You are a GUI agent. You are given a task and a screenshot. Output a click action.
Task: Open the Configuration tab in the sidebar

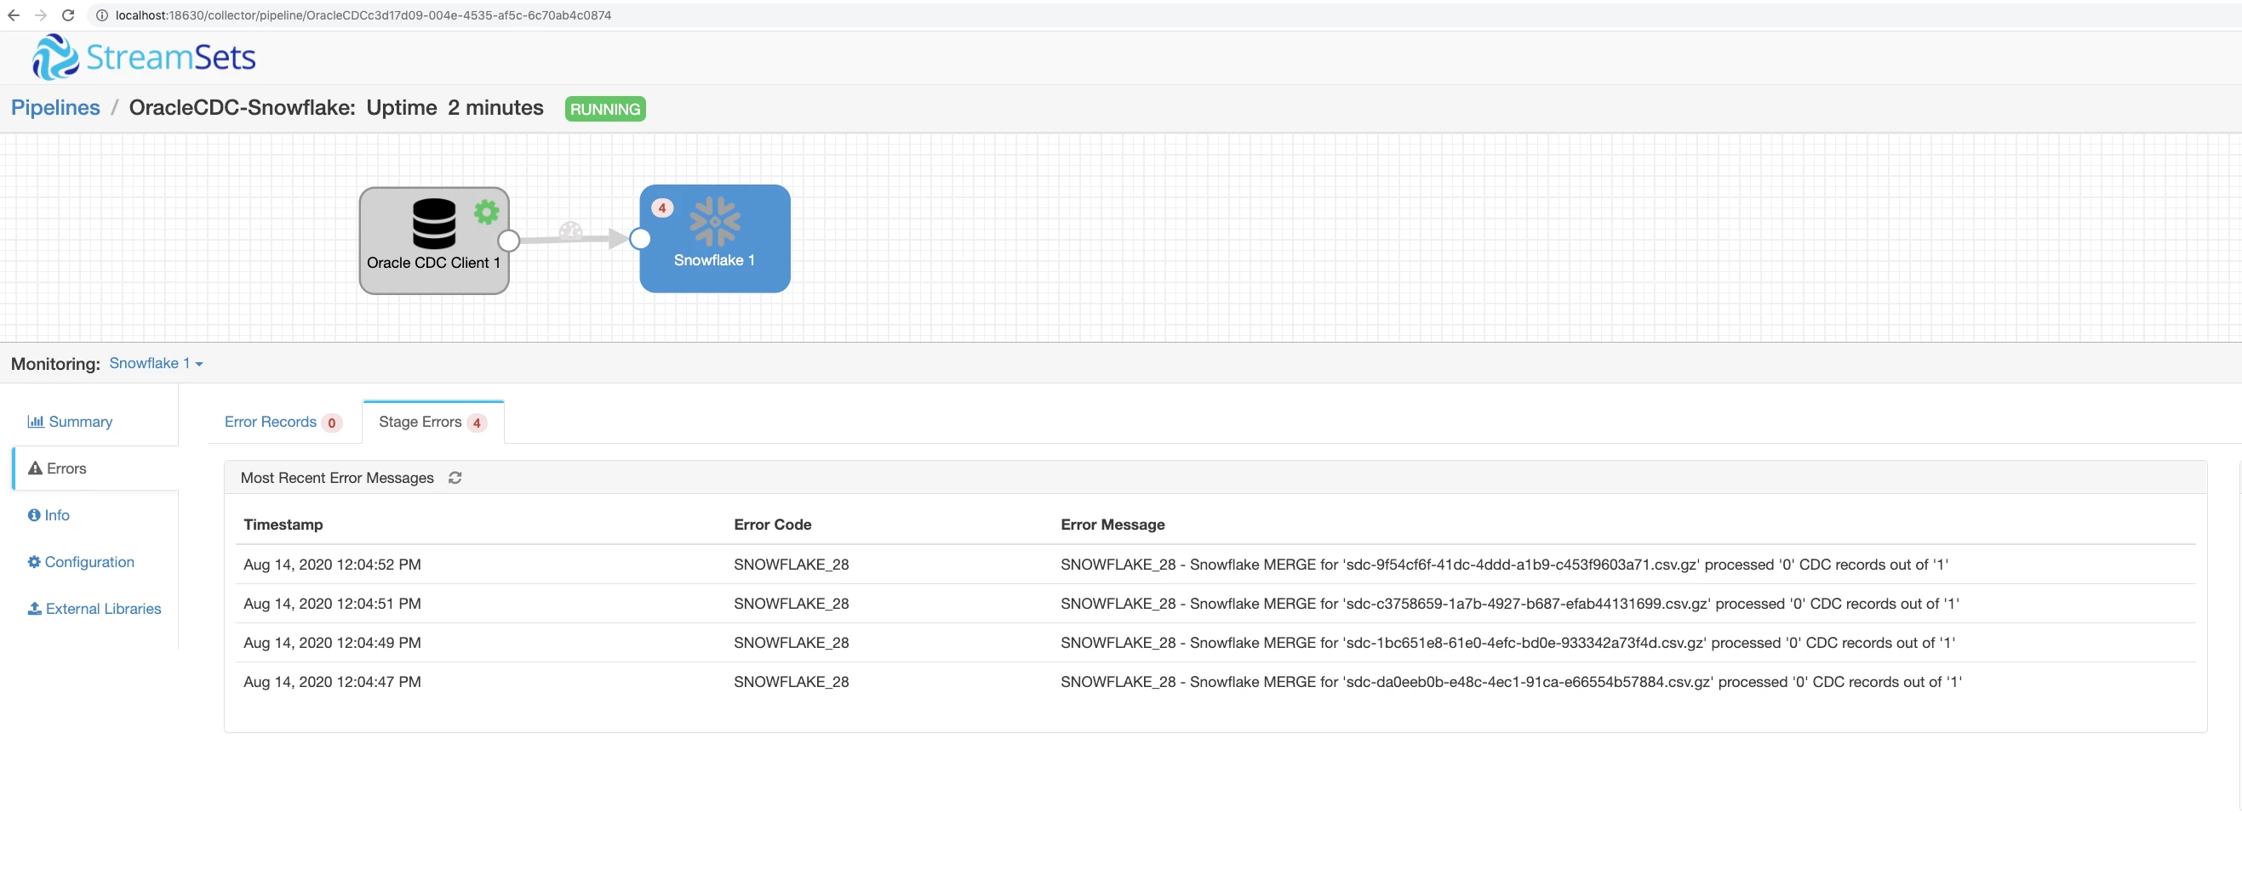coord(81,562)
